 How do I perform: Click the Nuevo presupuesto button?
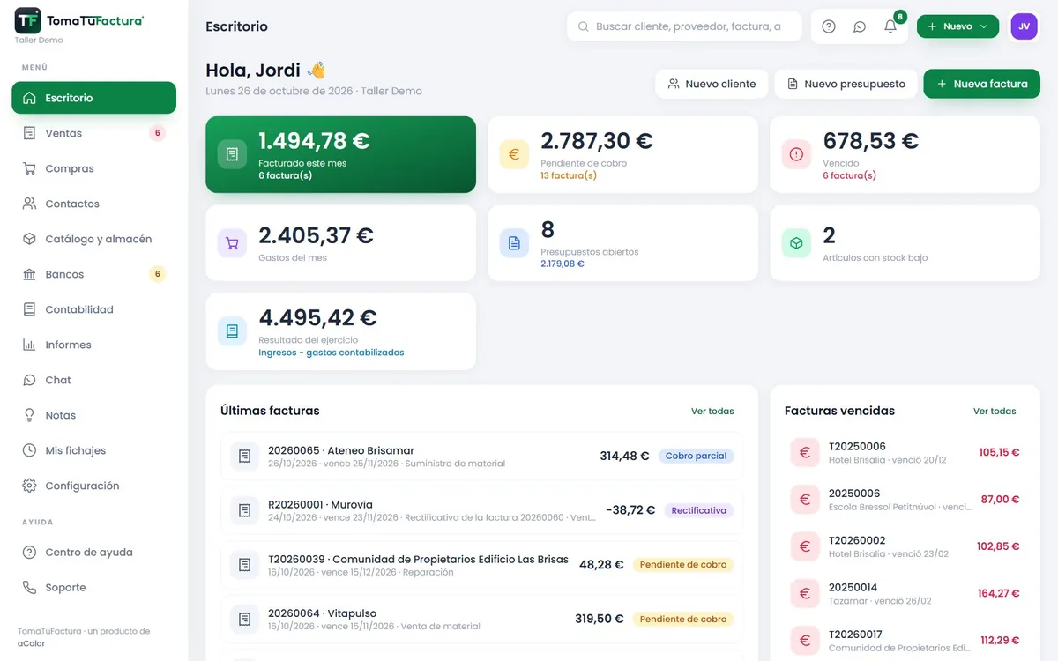tap(846, 84)
